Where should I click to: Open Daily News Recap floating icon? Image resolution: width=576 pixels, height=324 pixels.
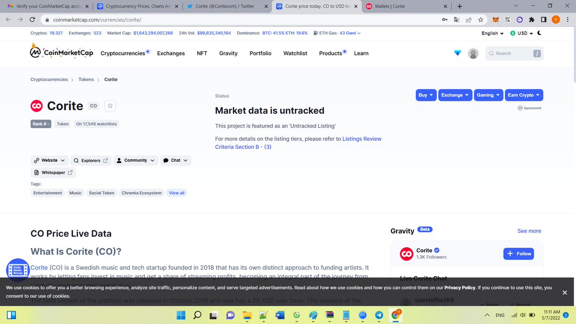point(18,270)
